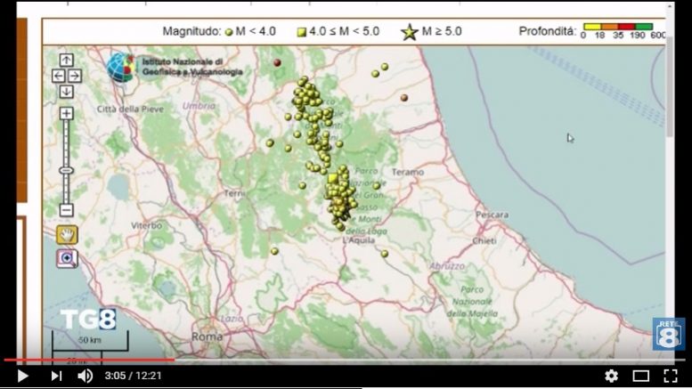Click the pan right arrow on map
The height and width of the screenshot is (389, 692).
click(75, 76)
